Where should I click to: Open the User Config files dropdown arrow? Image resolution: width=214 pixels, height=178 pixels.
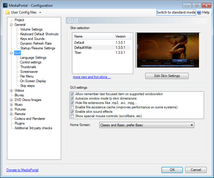tap(40, 12)
